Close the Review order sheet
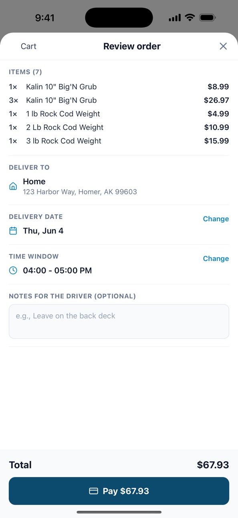This screenshot has height=518, width=238. pos(223,46)
